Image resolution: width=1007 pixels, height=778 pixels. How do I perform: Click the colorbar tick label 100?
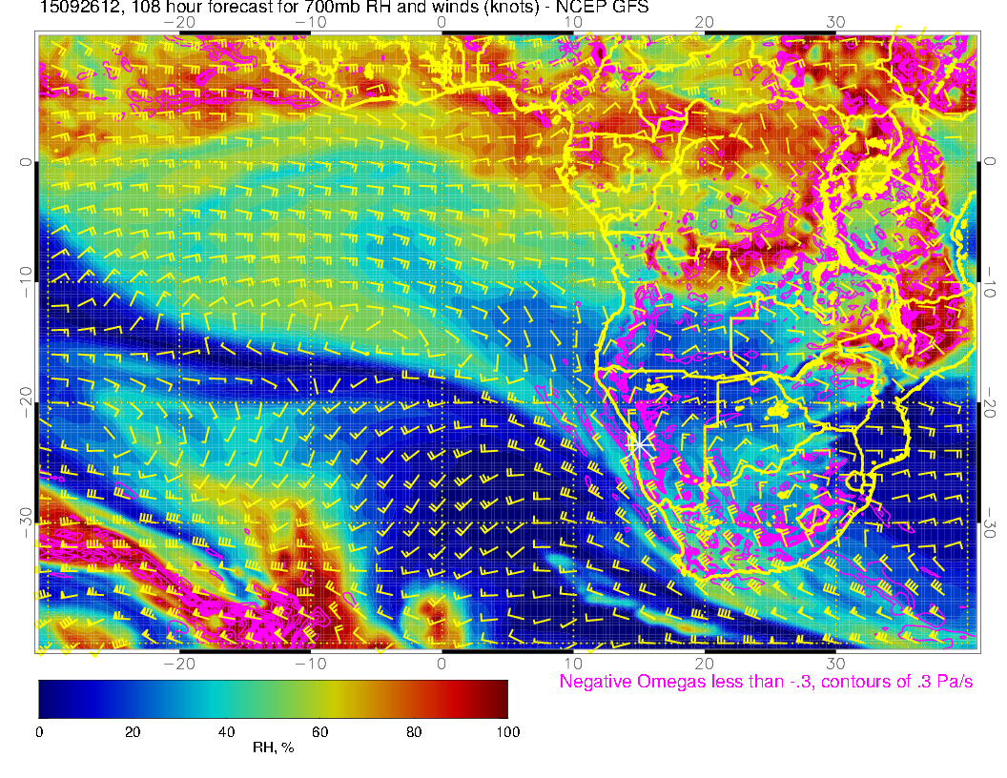pos(507,731)
